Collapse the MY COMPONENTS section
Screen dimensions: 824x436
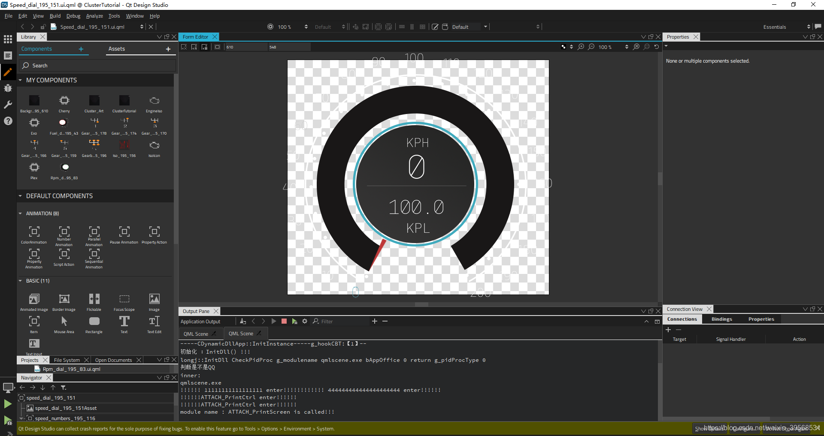20,80
